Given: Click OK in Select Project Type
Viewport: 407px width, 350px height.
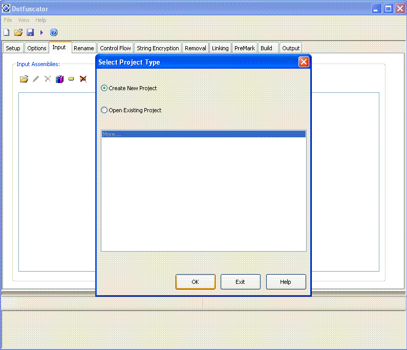Looking at the screenshot, I should [196, 282].
